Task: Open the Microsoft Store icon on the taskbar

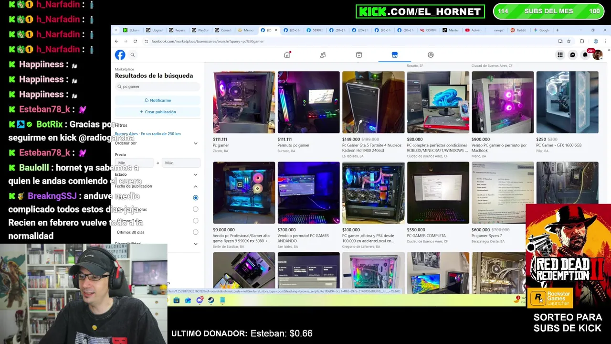Action: (177, 300)
